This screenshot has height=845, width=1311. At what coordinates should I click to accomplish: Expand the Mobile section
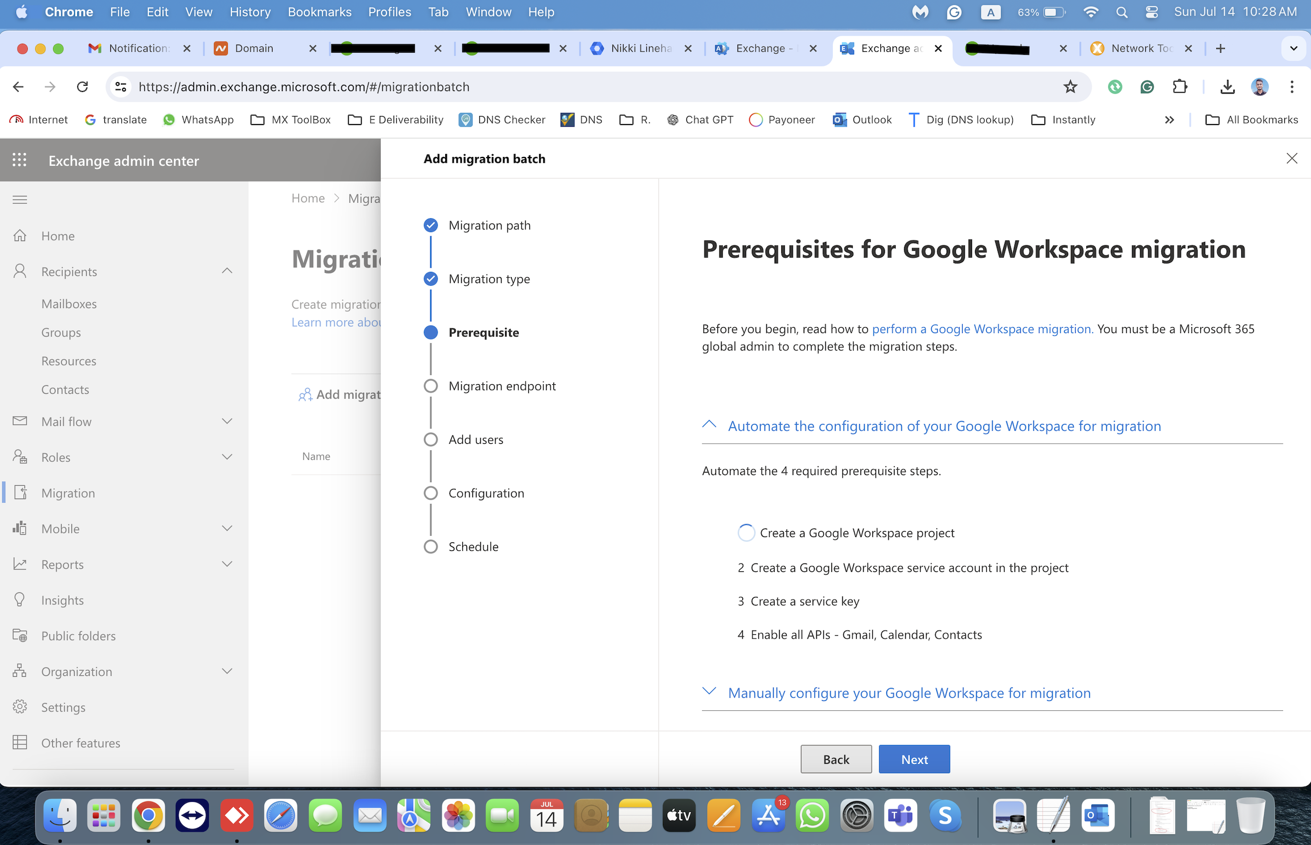click(x=227, y=528)
